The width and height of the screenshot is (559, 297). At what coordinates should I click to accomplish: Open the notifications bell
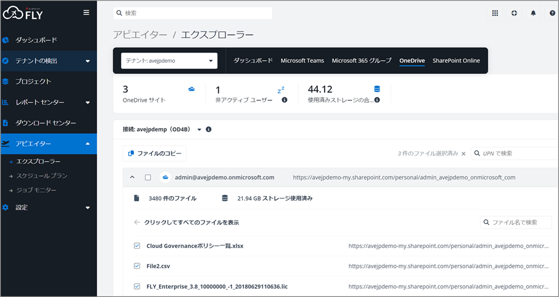534,13
